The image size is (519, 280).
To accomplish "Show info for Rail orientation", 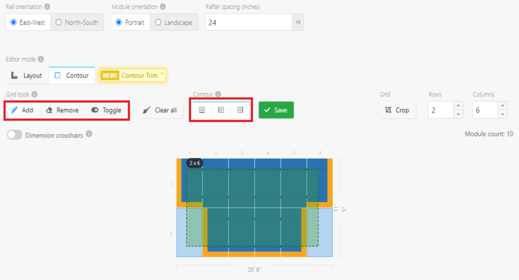I will [47, 7].
